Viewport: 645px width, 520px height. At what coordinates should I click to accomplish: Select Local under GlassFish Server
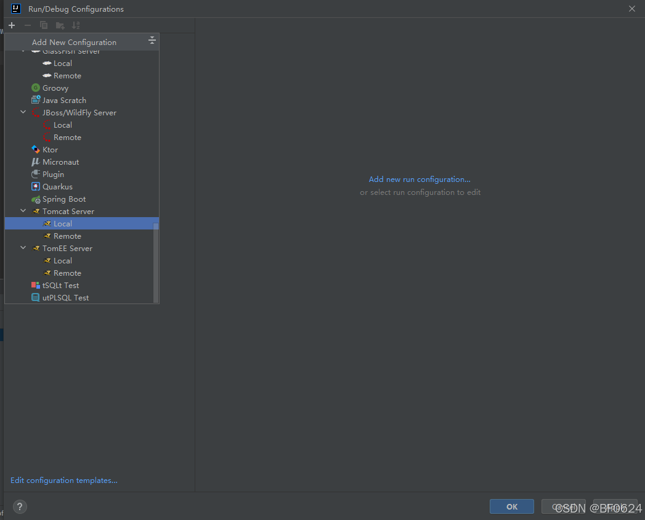[81, 63]
